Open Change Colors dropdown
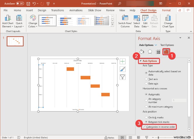Screen dimensions: 194x140 [x=33, y=21]
